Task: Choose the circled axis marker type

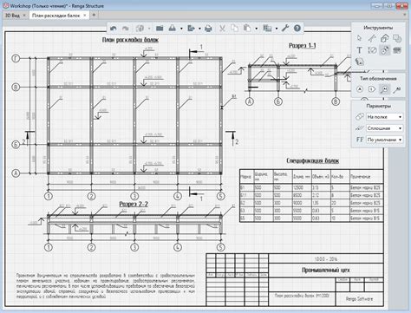Action: pos(360,89)
